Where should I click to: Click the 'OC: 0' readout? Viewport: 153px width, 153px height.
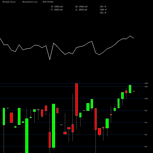pos(103,7)
